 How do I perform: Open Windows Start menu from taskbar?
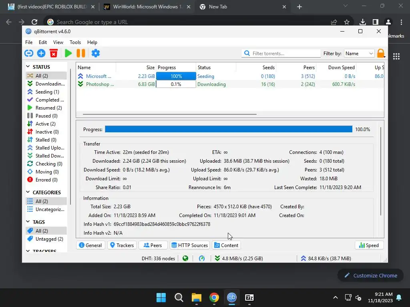point(161,297)
